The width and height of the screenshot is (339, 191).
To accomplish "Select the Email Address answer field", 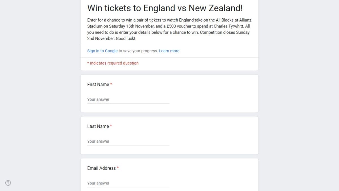I will click(x=128, y=183).
